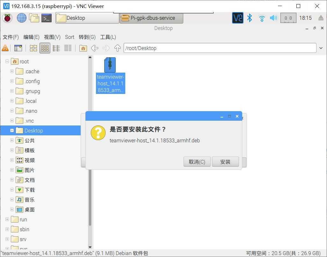The image size is (327, 257).
Task: Expand the .gnupg folder node
Action: 12,91
